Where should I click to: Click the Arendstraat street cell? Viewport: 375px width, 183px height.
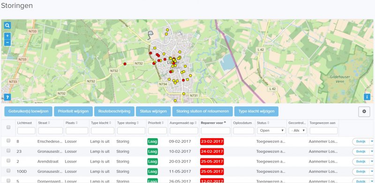(48, 162)
